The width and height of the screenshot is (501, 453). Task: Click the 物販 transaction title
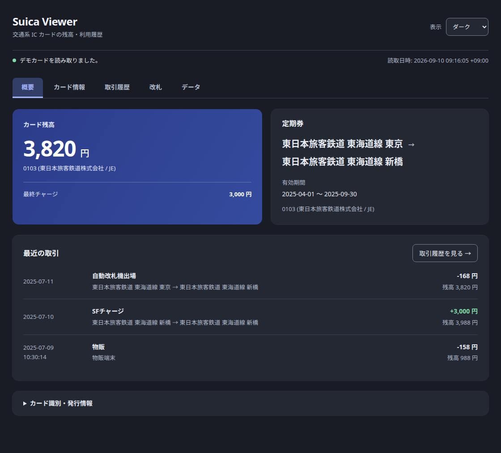(98, 347)
